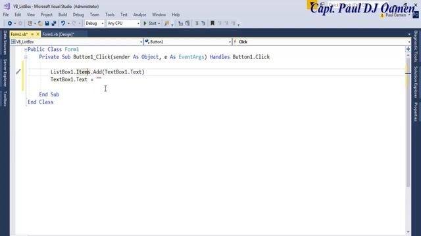Open the Undo history dropdown arrow
Viewport: 421px width, 236px height.
(x=68, y=24)
